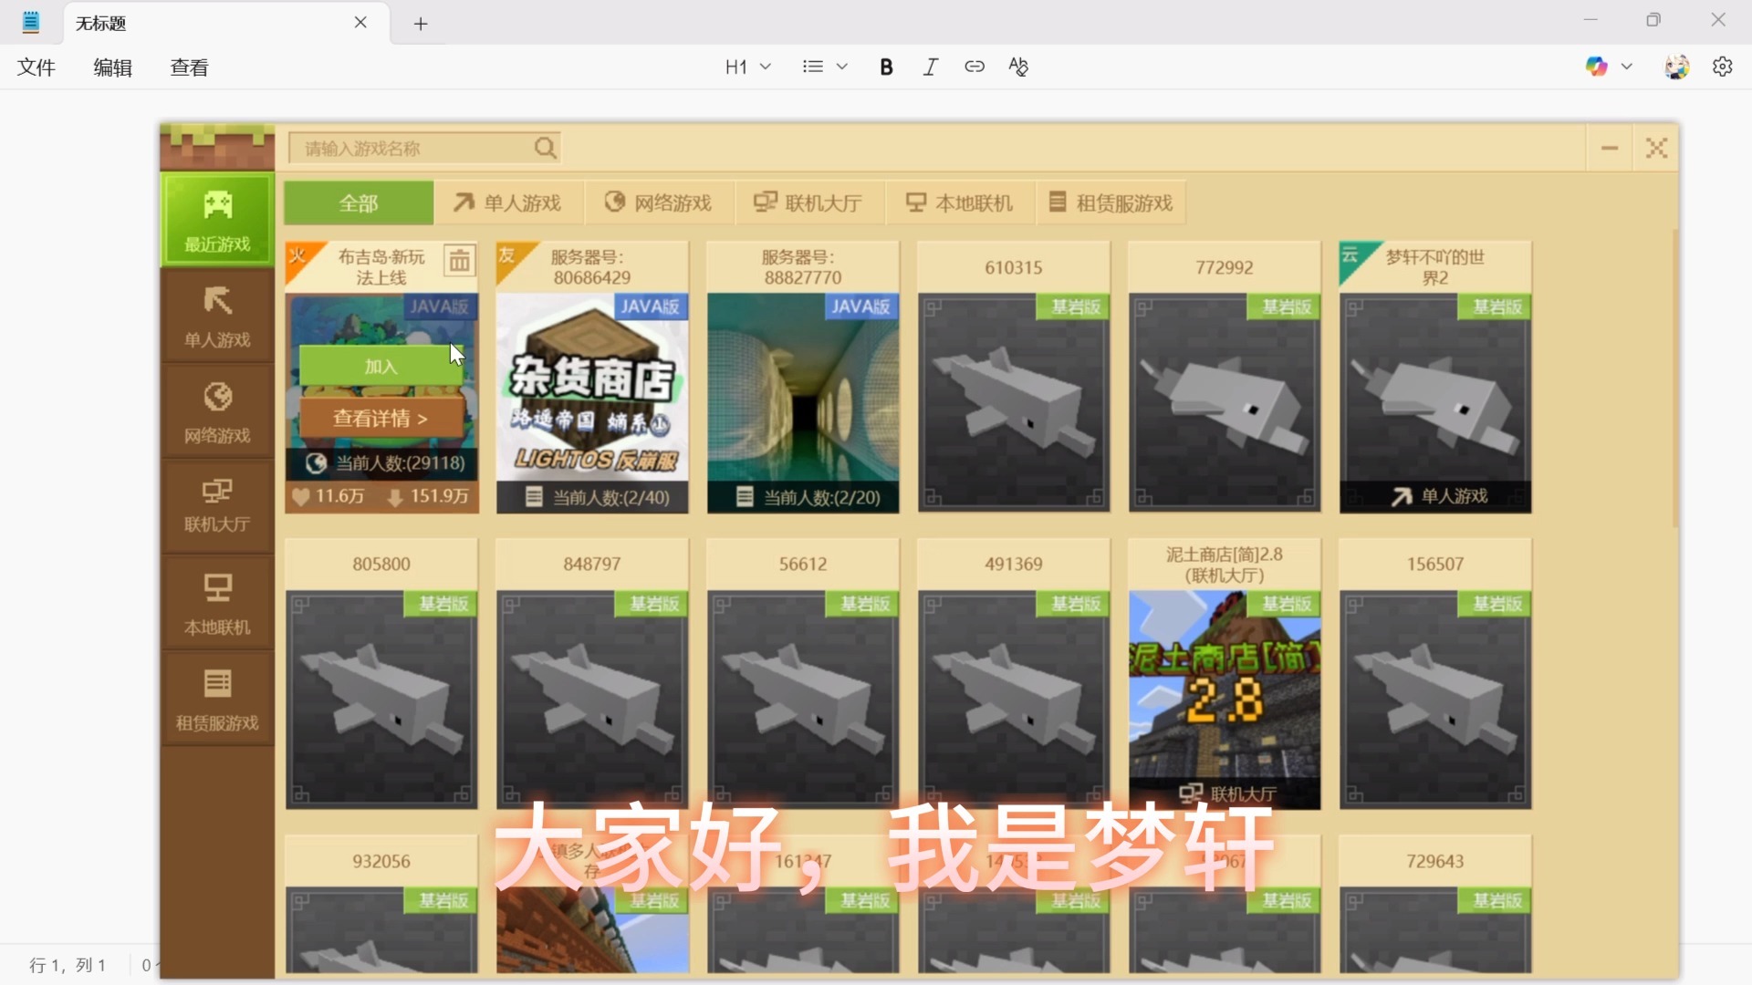Add a new tab in Notepad
This screenshot has height=985, width=1752.
pyautogui.click(x=421, y=24)
